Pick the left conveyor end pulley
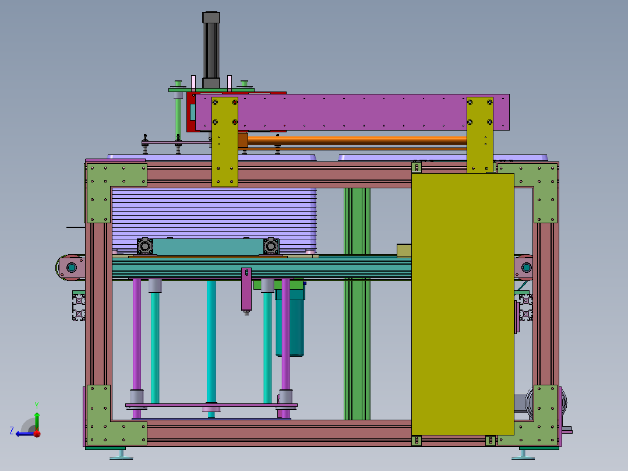The image size is (628, 471). click(71, 268)
